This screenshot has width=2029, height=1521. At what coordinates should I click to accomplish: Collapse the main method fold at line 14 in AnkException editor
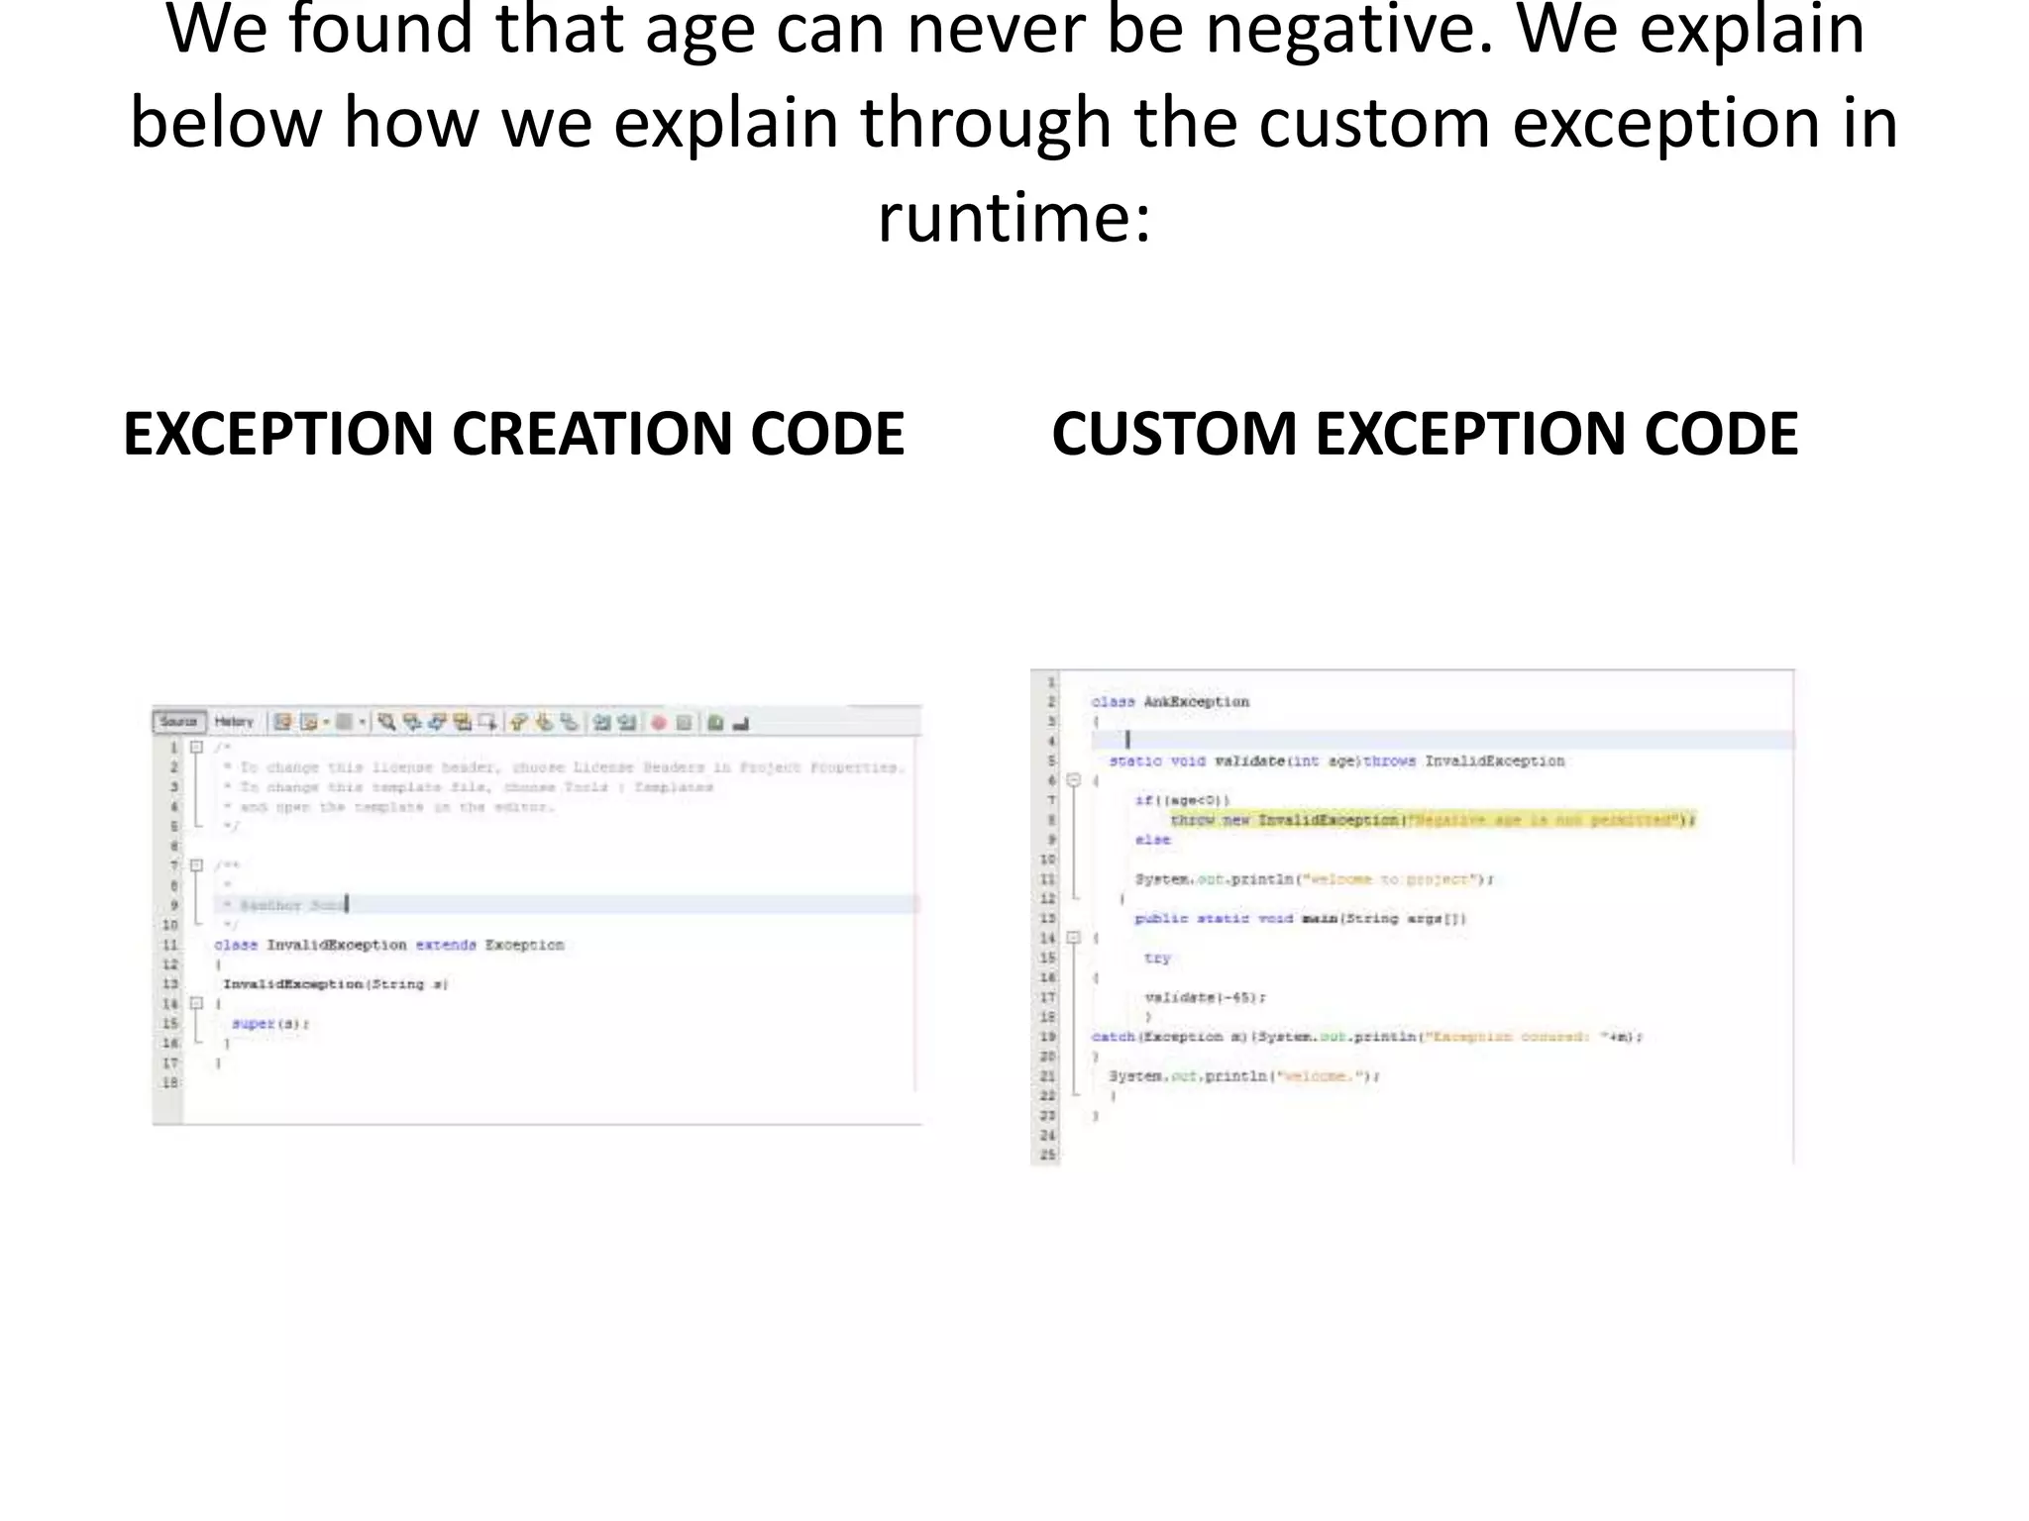point(1073,937)
